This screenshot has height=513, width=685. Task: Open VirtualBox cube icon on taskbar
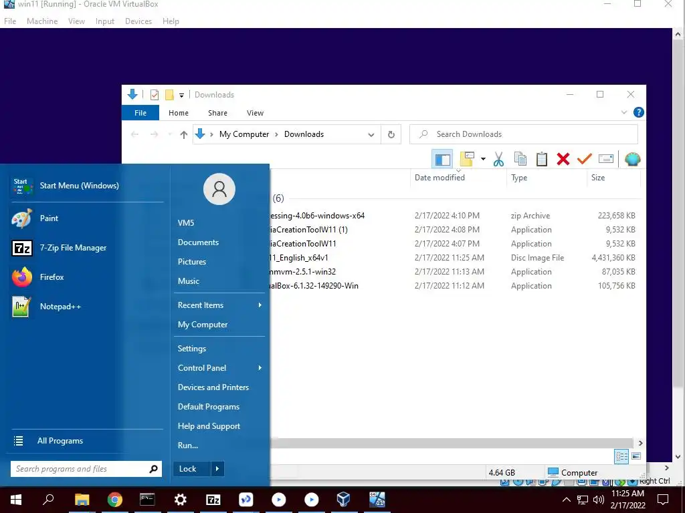click(x=343, y=500)
